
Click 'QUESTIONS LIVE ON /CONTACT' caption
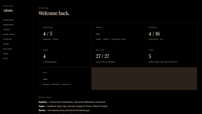(x=163, y=62)
